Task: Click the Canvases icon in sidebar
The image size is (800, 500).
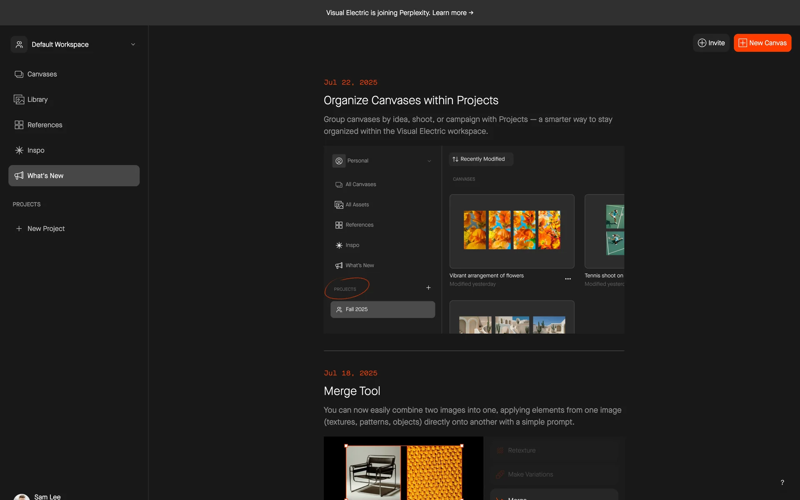Action: click(x=19, y=74)
